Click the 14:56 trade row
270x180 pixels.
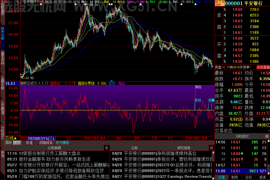241,142
